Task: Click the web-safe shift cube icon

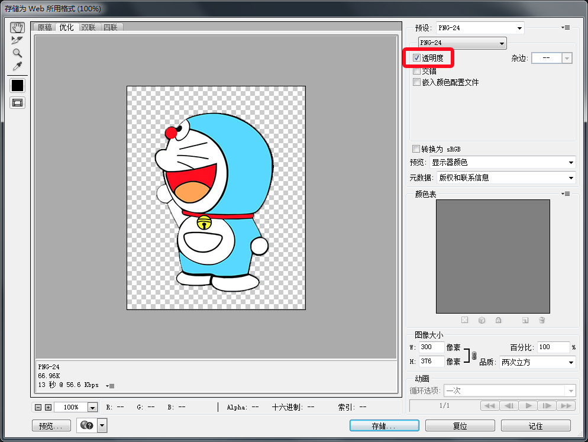Action: click(482, 320)
